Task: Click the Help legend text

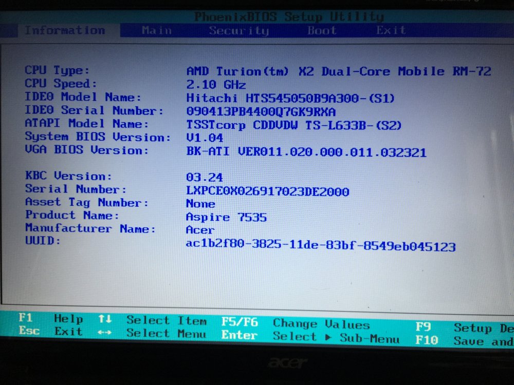Action: pos(68,319)
